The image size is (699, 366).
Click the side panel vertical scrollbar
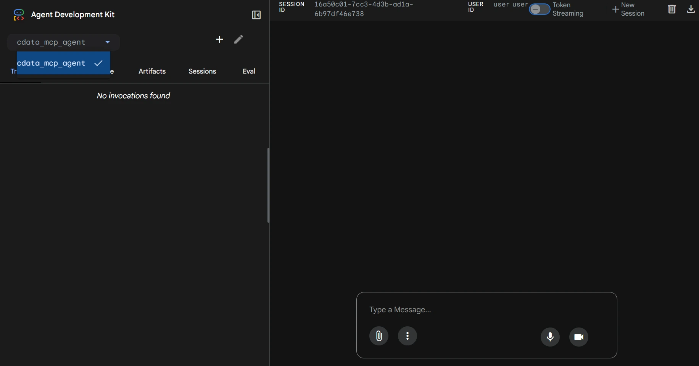pyautogui.click(x=268, y=185)
